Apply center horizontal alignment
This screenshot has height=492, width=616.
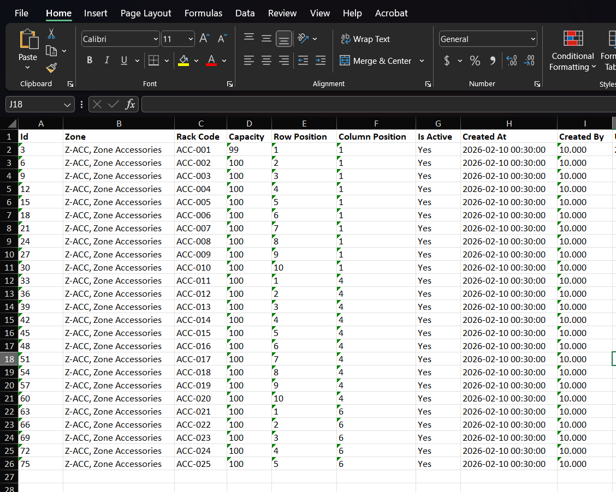click(x=266, y=61)
